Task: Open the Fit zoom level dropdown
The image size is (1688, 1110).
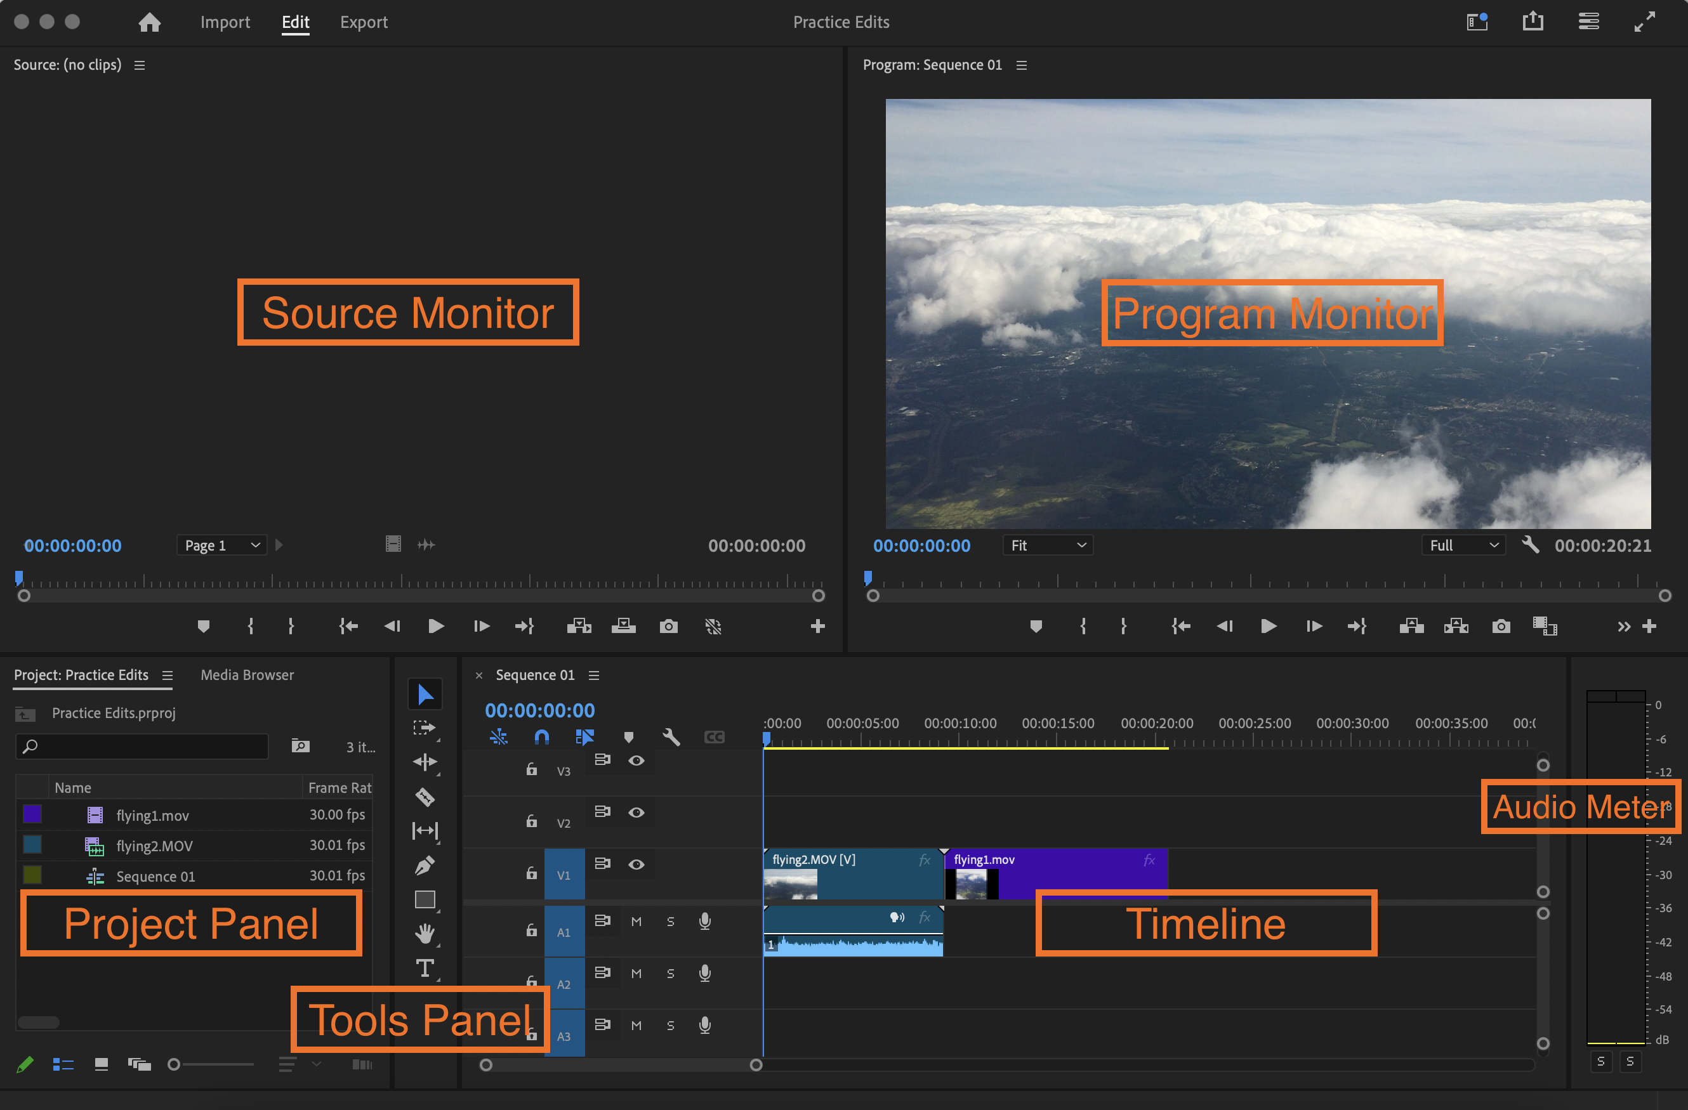Action: pyautogui.click(x=1048, y=545)
